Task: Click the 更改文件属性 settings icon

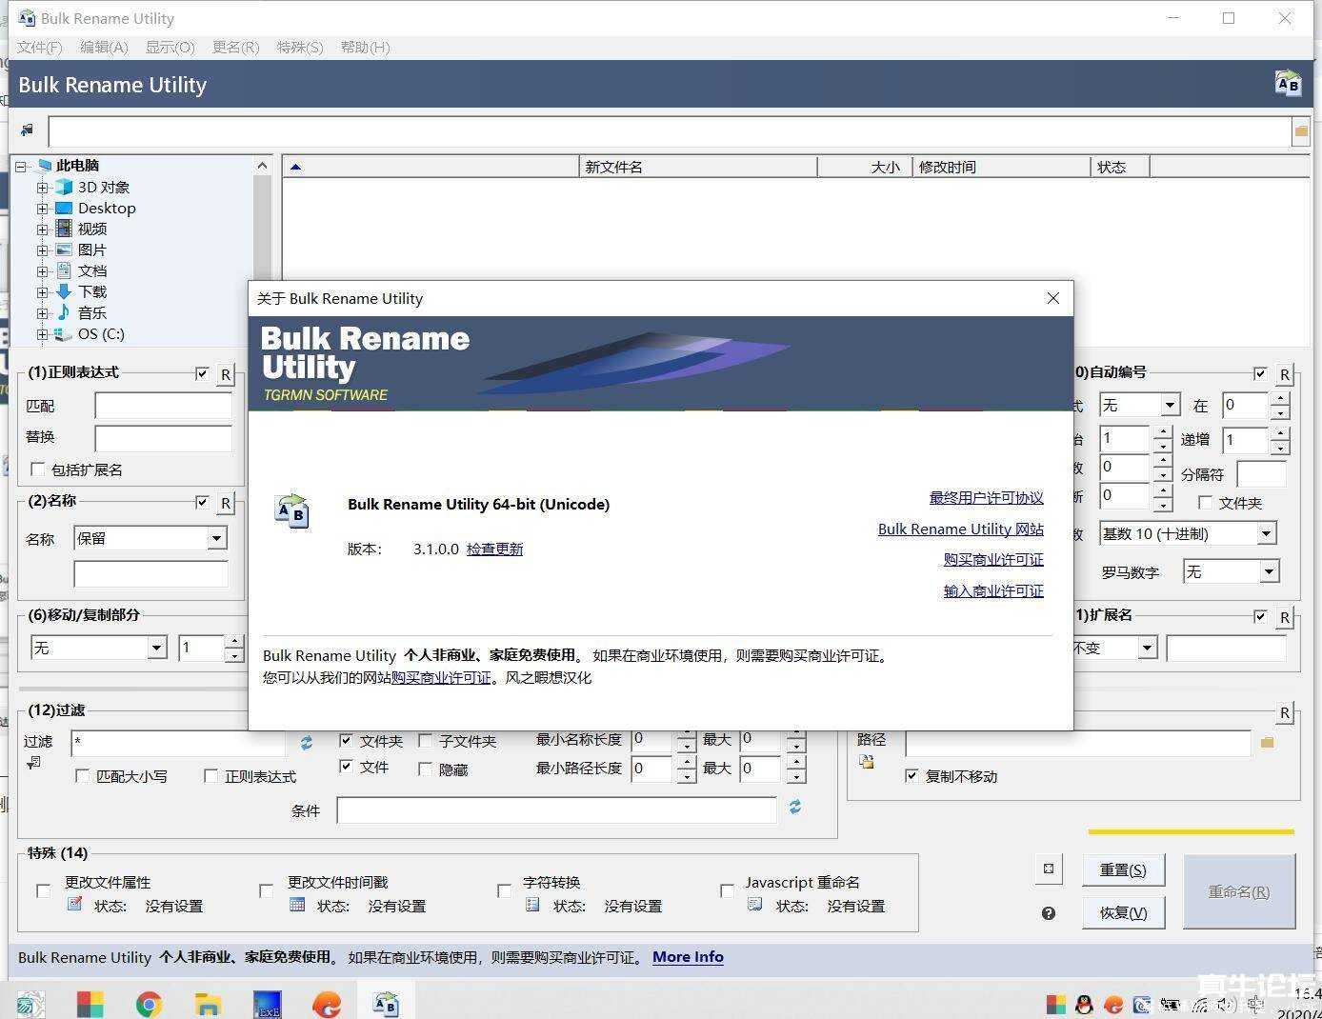Action: coord(75,904)
